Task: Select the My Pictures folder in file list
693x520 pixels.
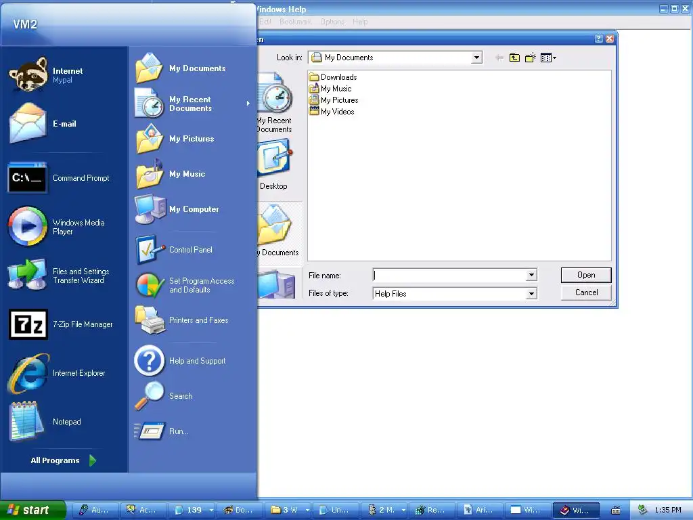Action: 334,100
